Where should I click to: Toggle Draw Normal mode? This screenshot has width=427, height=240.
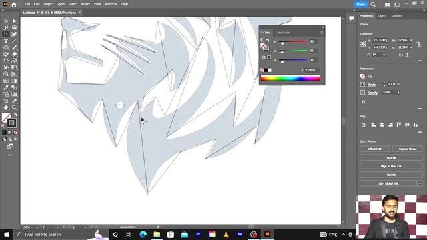click(5, 139)
